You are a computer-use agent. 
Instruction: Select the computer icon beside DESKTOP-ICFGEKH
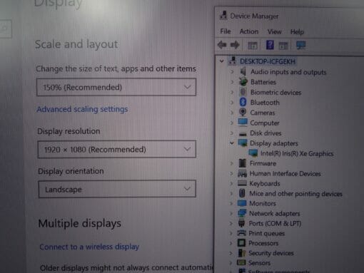click(x=233, y=61)
